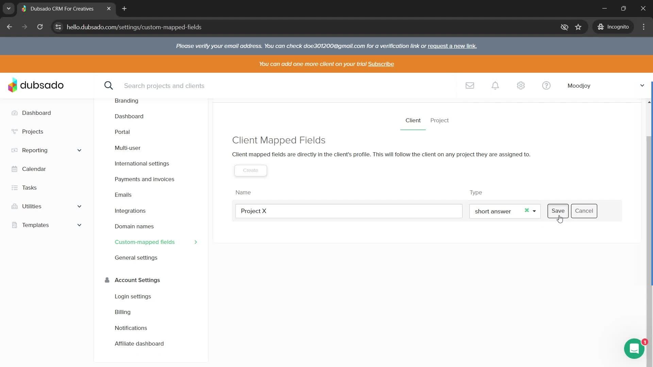Open the mail inbox icon

click(470, 86)
